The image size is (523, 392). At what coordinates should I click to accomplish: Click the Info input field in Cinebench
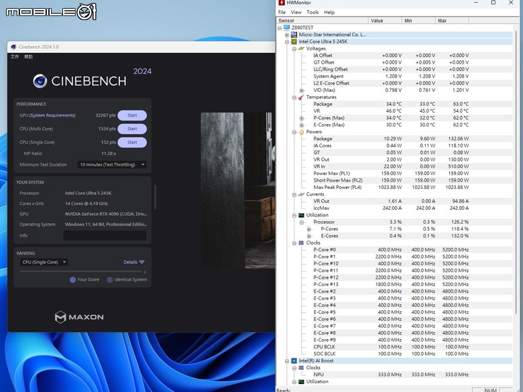(x=105, y=236)
